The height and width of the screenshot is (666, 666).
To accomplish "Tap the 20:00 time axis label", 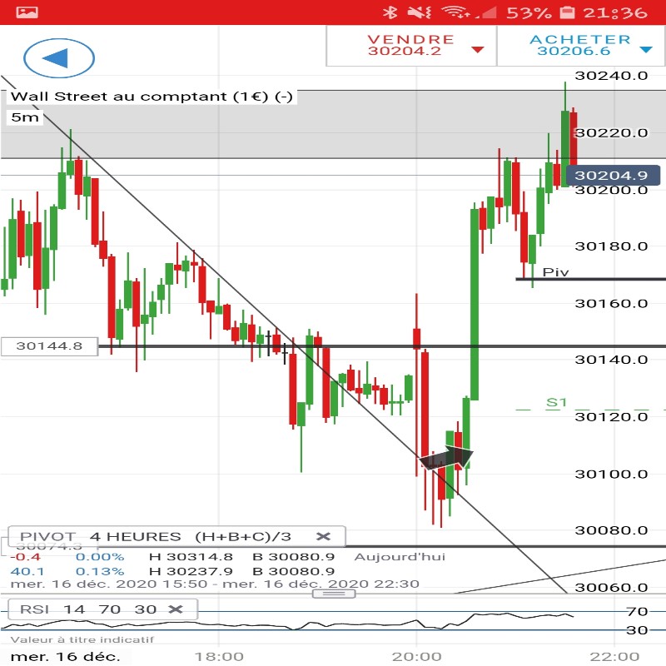I will 417,656.
